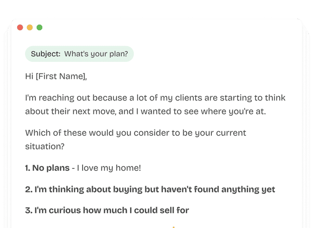Select the "What's your plan?" subject text
314x228 pixels.
coord(96,54)
